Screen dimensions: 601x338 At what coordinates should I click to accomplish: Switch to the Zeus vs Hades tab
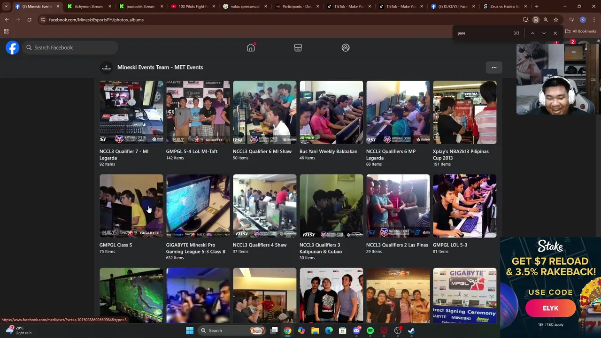click(x=505, y=7)
